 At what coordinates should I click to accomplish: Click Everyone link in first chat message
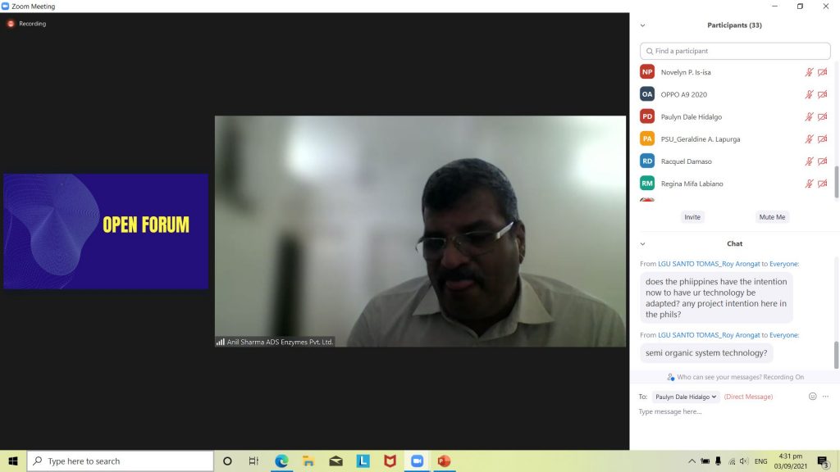(783, 264)
